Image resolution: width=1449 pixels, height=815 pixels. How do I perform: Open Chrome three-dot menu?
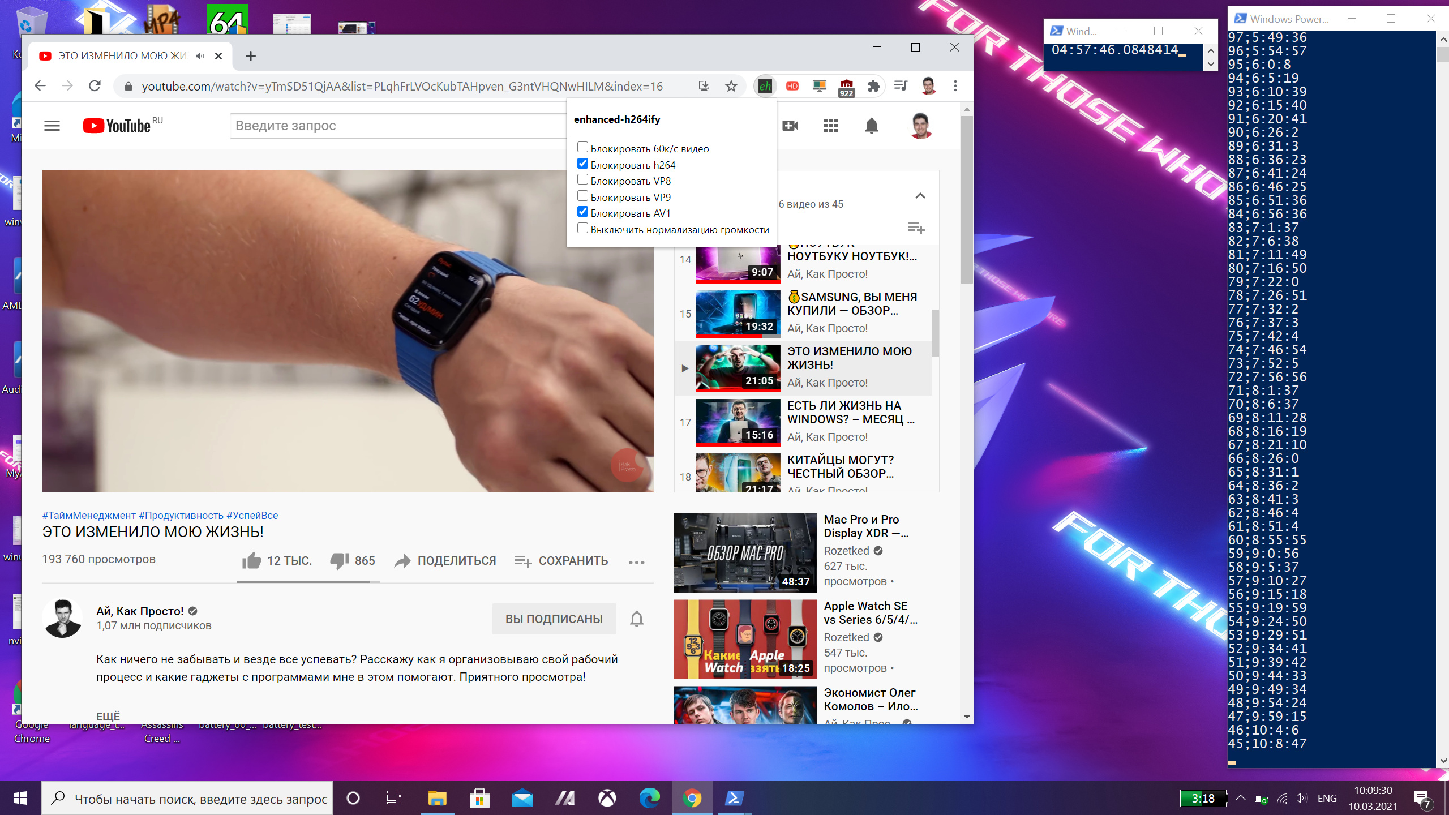[955, 86]
